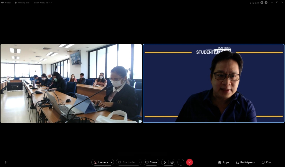Leave the meeting with the red X
Screen dimensions: 285x167
190,162
